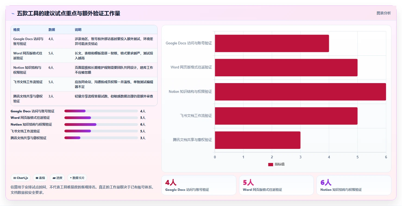This screenshot has width=402, height=206.
Task: Click the chart y-axis label 腾讯文档共享与撤权验证
Action: (192, 140)
